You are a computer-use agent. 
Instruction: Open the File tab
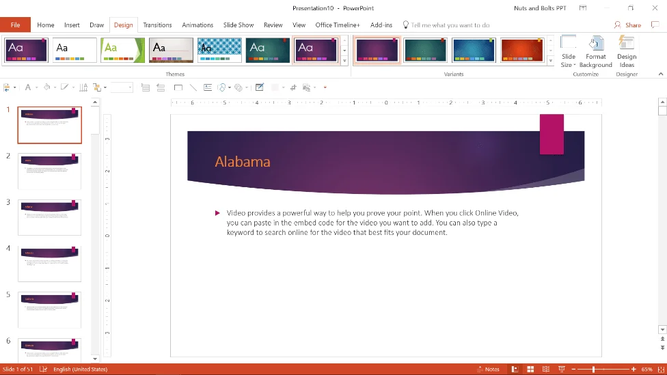pyautogui.click(x=15, y=25)
